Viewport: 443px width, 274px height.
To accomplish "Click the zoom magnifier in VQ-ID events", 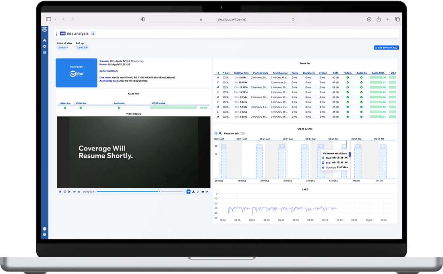I will pyautogui.click(x=220, y=133).
